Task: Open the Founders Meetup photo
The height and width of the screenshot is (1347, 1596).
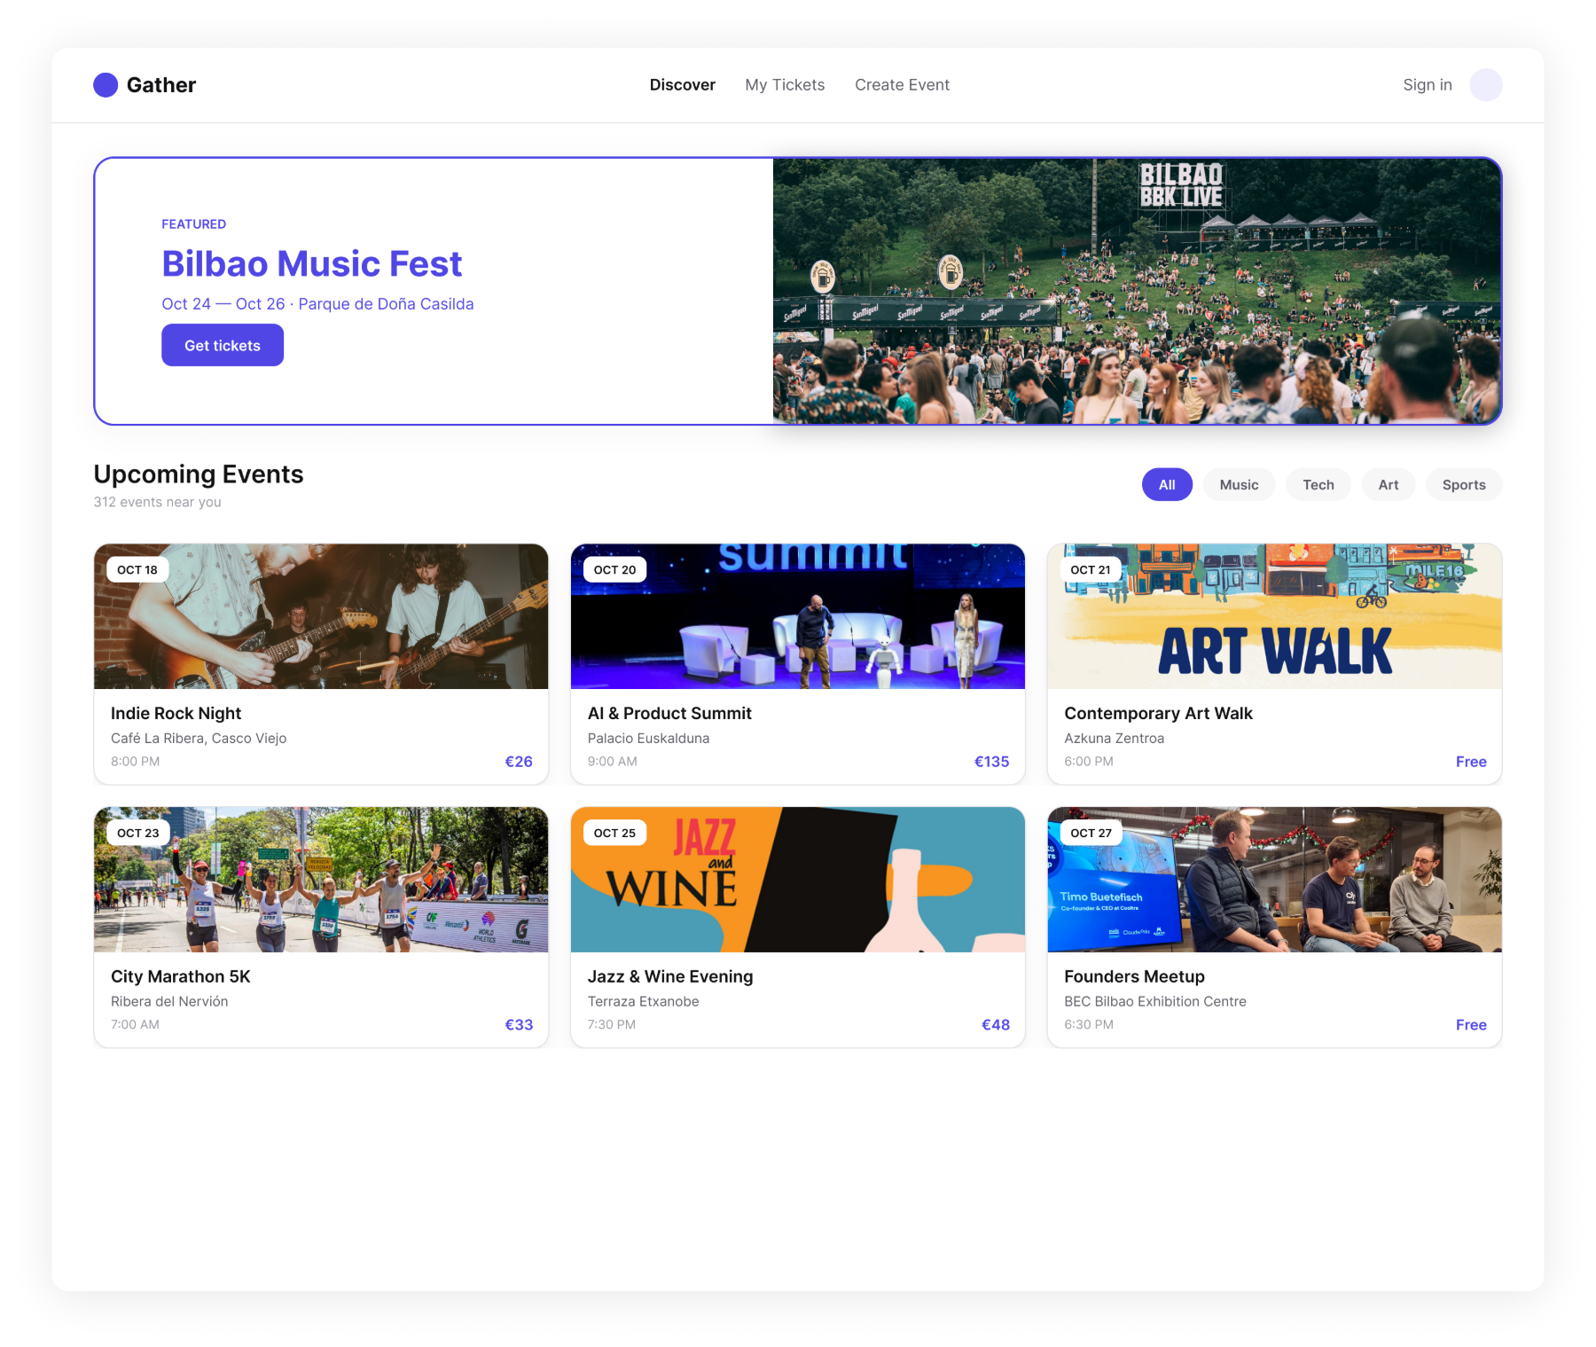Action: point(1274,880)
